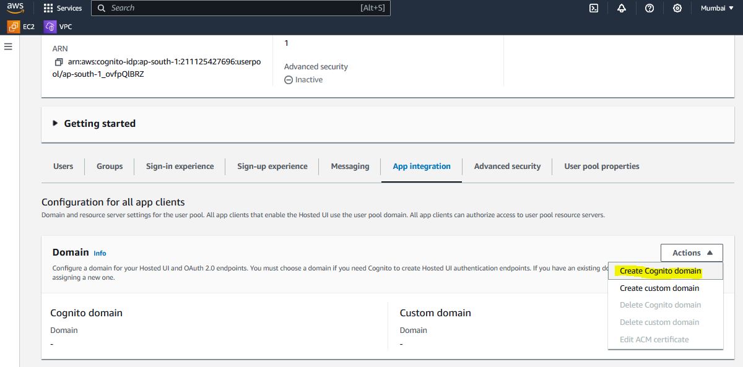The width and height of the screenshot is (743, 367).
Task: Open the Services grid menu
Action: [63, 8]
